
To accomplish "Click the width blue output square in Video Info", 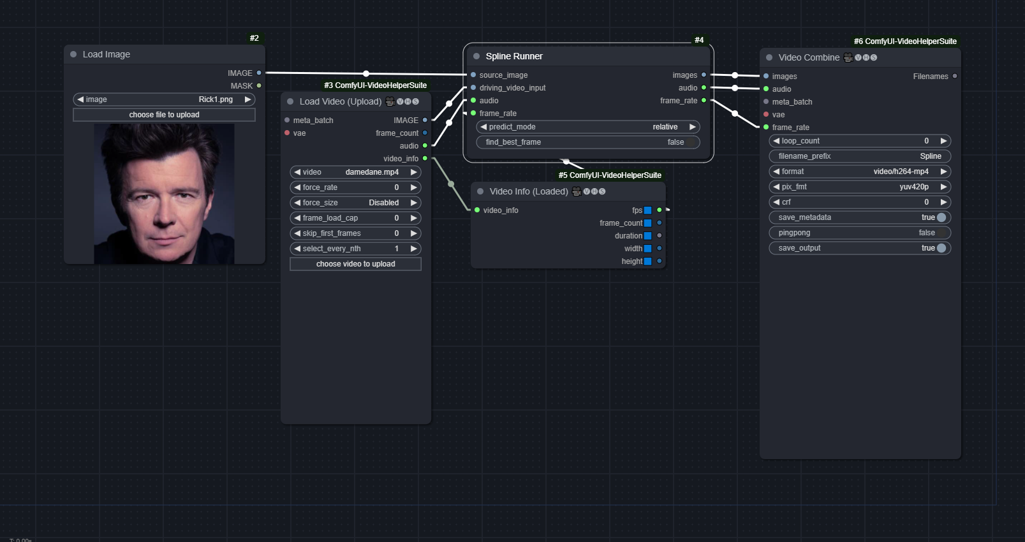I will pos(648,249).
